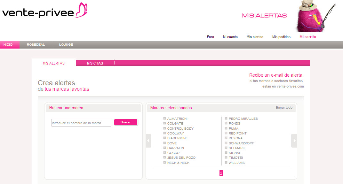Remove PONDS brand with its x icon
This screenshot has width=343, height=184.
point(226,123)
